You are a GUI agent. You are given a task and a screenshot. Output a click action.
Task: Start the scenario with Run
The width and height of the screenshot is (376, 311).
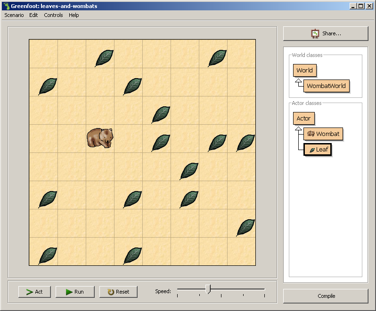(x=75, y=292)
